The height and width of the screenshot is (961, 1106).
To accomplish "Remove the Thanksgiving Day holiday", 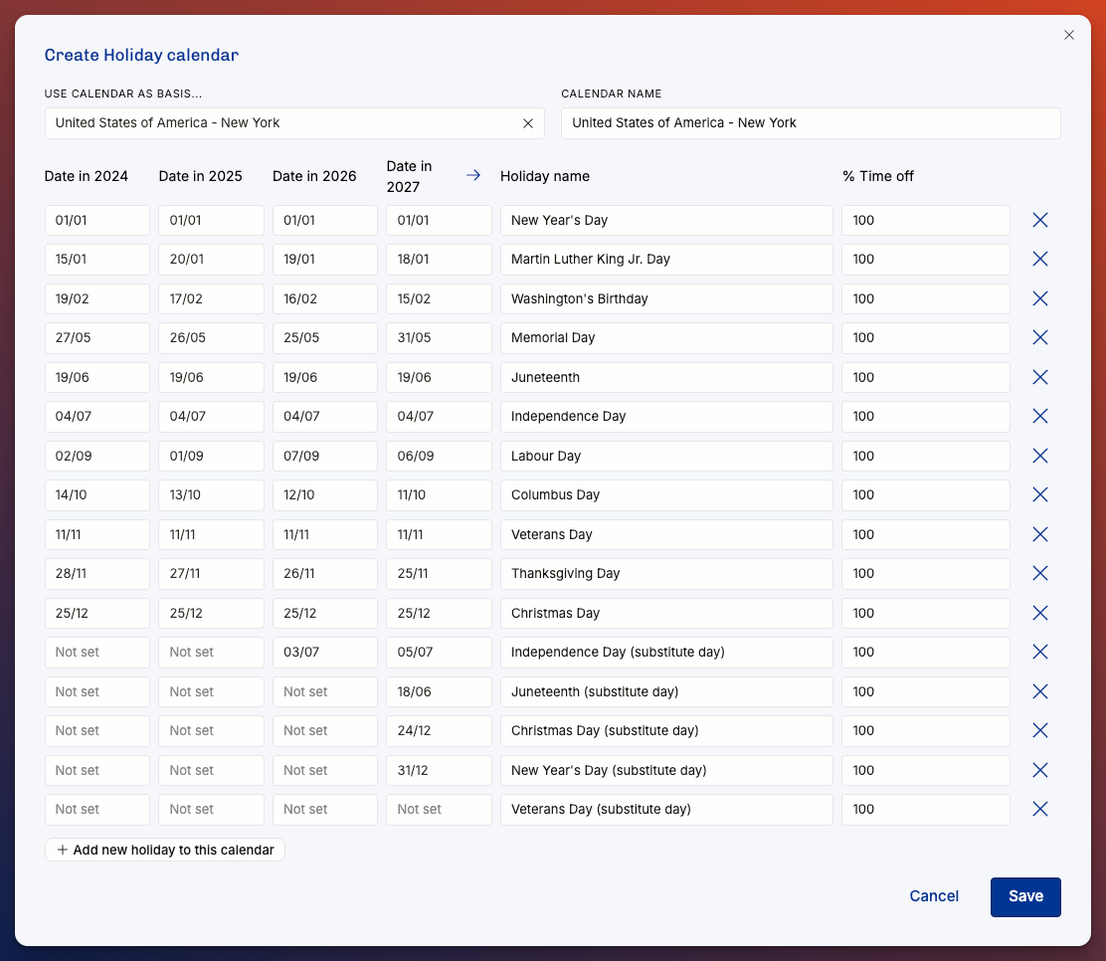I will (1039, 574).
